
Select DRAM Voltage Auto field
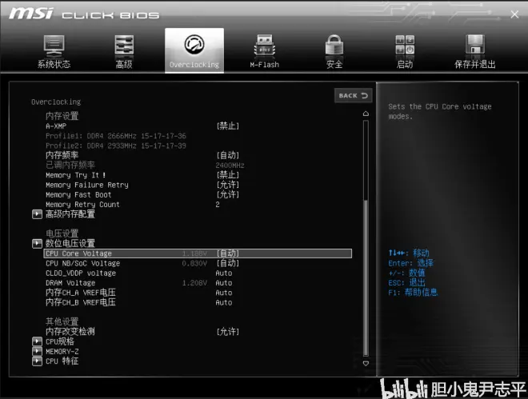224,283
